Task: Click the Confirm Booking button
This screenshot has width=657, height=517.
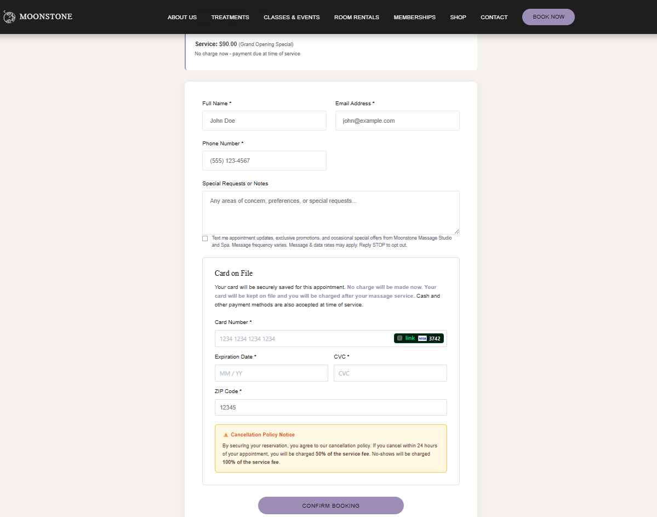Action: 330,505
